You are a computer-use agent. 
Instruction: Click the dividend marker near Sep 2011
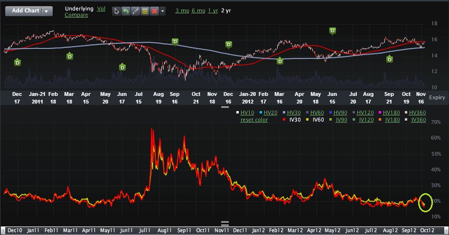coord(175,42)
